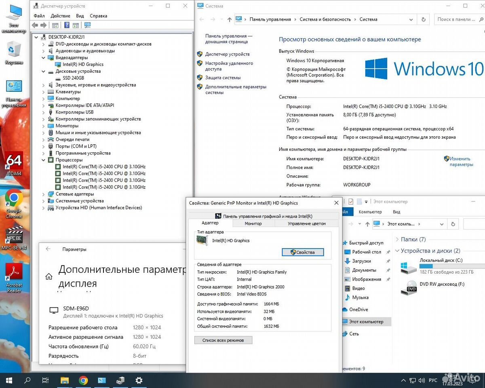485x388 pixels.
Task: Collapse Устройства и диски (2) group
Action: [x=397, y=251]
